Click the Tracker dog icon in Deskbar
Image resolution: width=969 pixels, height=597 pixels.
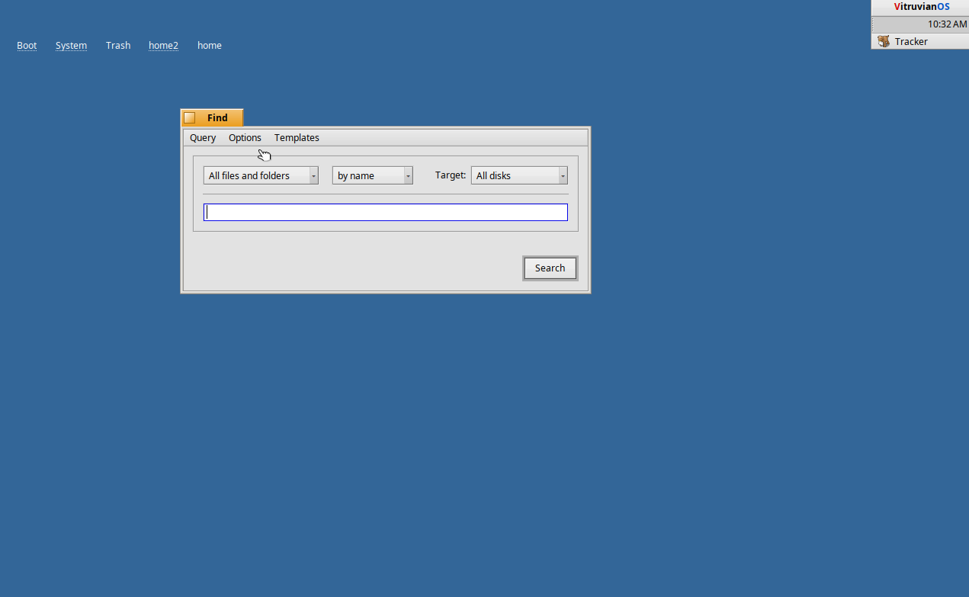point(884,42)
